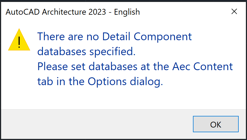Click the exclamation mark inside the warning icon
Image resolution: width=247 pixels, height=140 pixels.
pyautogui.click(x=19, y=42)
